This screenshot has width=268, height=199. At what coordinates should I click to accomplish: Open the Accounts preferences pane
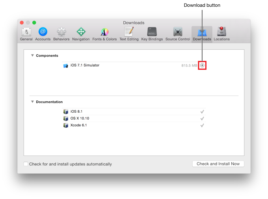pos(43,34)
